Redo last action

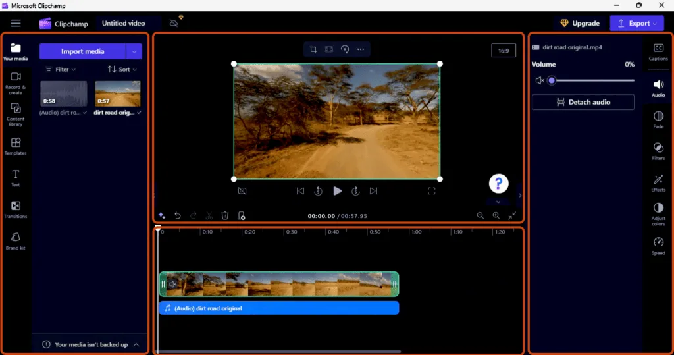pos(194,215)
